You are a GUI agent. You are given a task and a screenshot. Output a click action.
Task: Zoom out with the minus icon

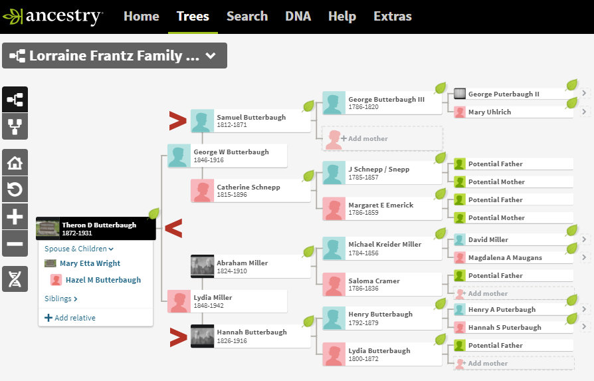pos(15,244)
